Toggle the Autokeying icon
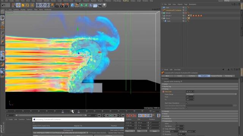This screenshot has height=136, width=243. tap(131, 116)
